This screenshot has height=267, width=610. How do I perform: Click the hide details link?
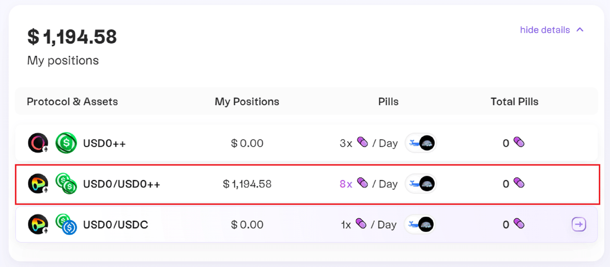(x=544, y=30)
